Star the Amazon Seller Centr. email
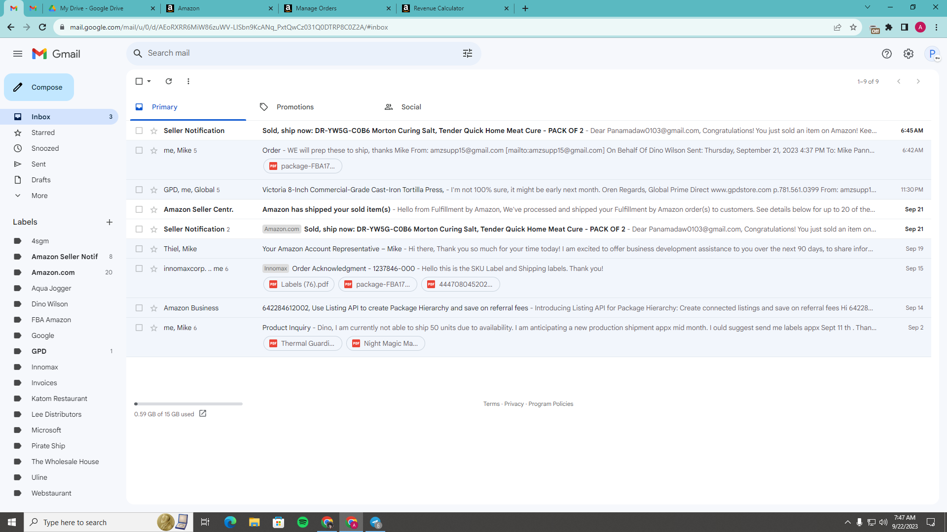 154,209
